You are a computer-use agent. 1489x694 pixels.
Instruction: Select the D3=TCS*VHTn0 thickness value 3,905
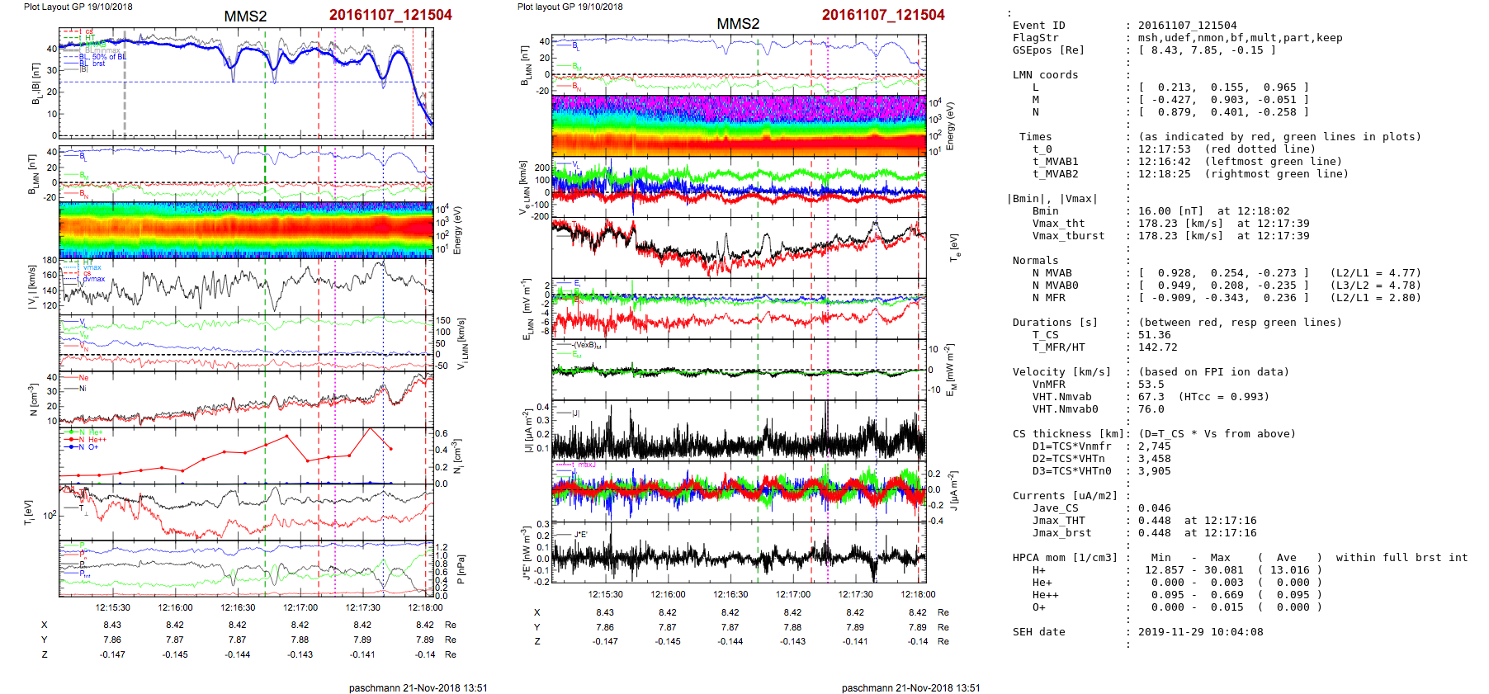click(1154, 471)
